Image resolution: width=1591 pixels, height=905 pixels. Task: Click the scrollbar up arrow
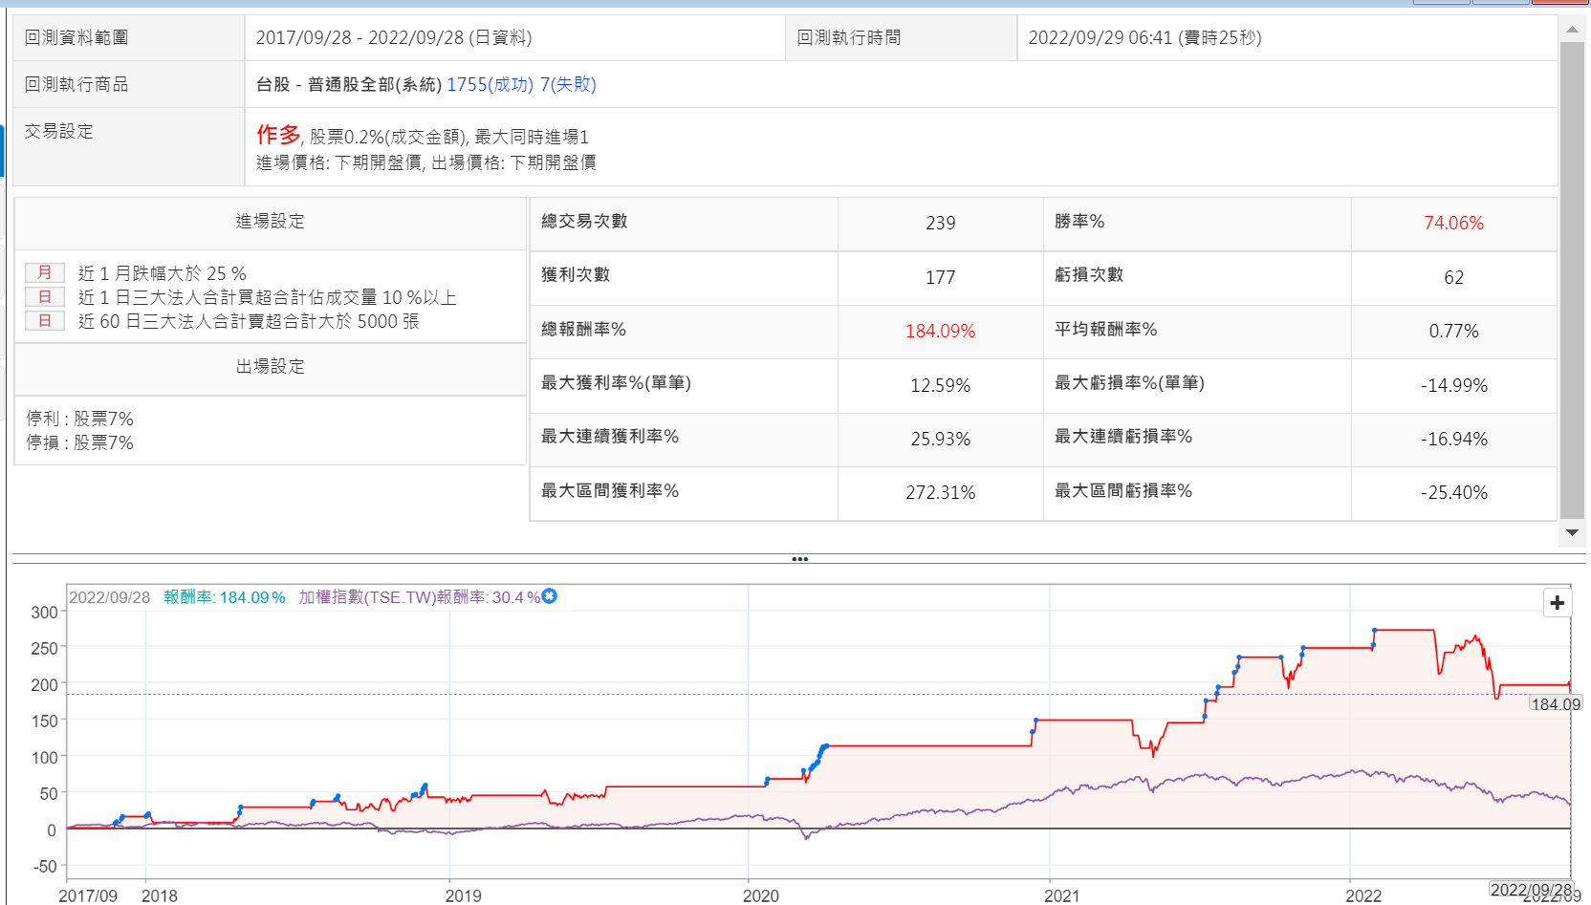1572,30
